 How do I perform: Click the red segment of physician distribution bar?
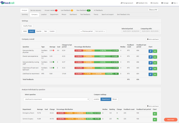(79, 51)
